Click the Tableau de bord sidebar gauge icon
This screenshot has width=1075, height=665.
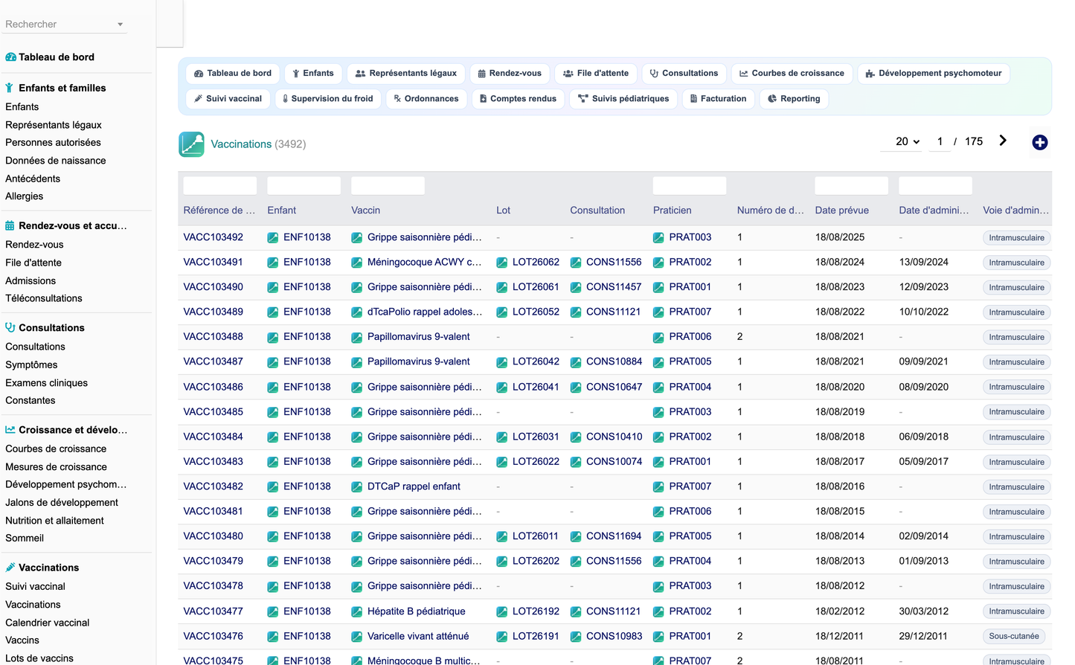(x=10, y=57)
